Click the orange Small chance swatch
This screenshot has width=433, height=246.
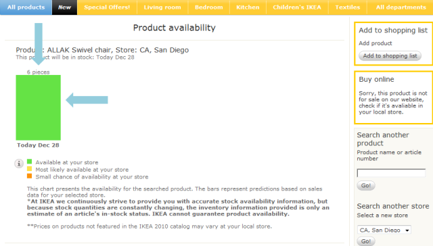tap(29, 176)
